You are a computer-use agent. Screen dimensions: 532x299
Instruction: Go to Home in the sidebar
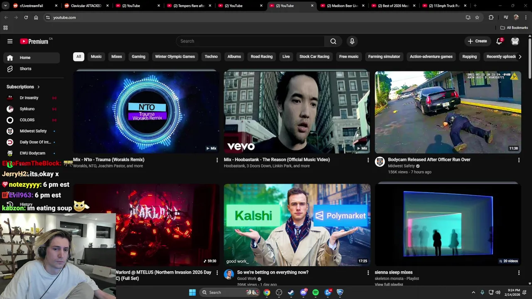pos(32,58)
